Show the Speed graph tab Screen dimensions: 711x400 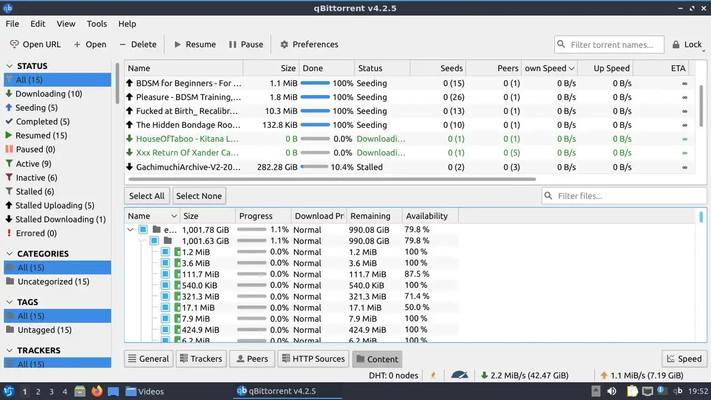[x=684, y=359]
